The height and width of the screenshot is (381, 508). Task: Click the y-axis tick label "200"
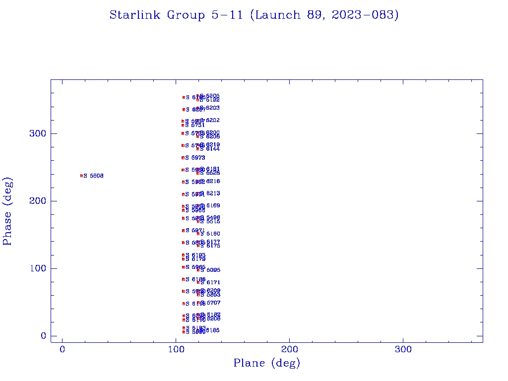(x=38, y=201)
